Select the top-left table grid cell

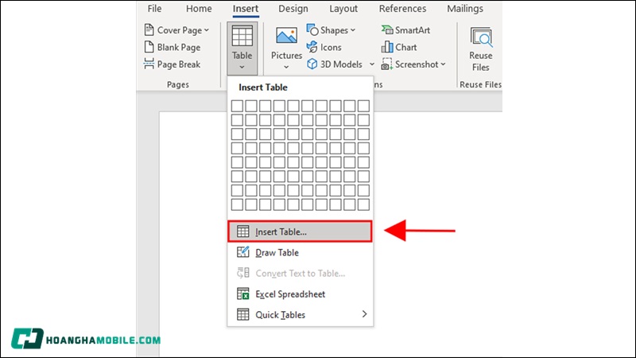pyautogui.click(x=237, y=106)
